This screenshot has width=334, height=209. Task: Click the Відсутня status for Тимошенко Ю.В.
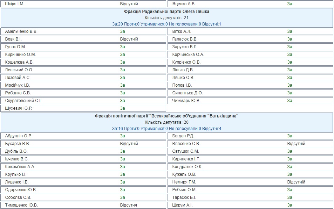tap(128, 205)
